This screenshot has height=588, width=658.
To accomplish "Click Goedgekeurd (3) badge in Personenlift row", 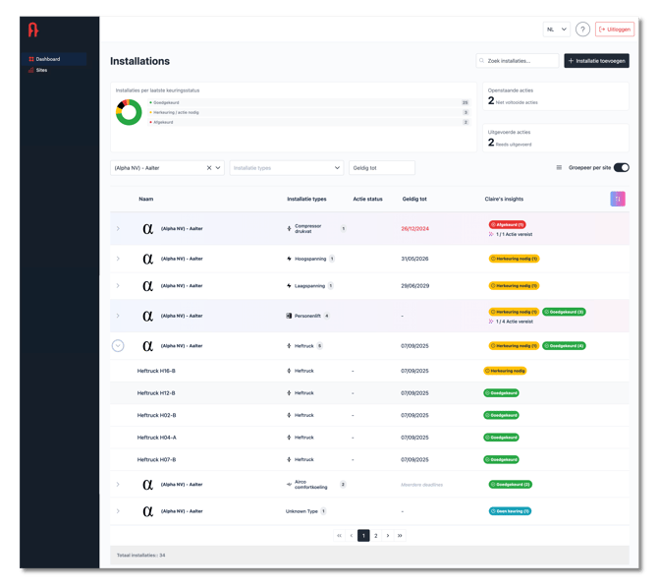I will pos(564,312).
